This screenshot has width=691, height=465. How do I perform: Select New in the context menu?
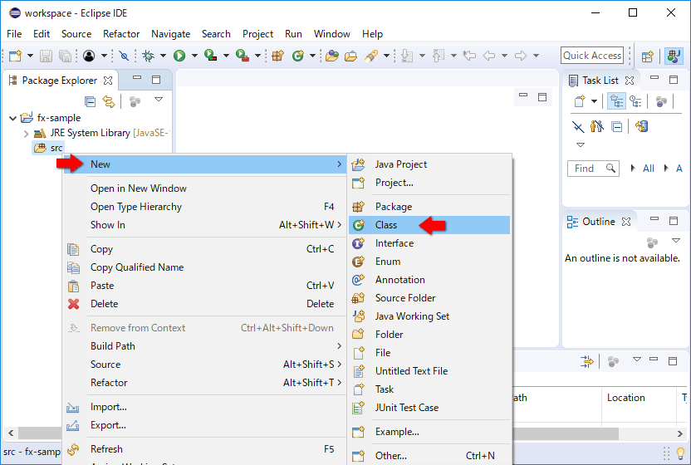pos(205,164)
